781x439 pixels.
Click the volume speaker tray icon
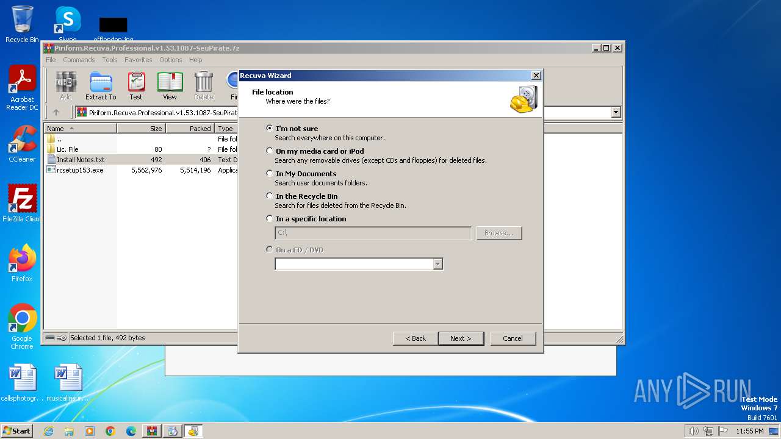tap(693, 431)
